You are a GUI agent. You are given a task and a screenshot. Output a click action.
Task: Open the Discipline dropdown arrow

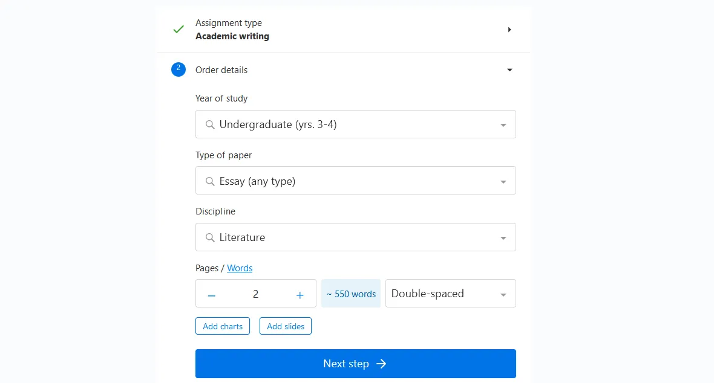tap(503, 238)
